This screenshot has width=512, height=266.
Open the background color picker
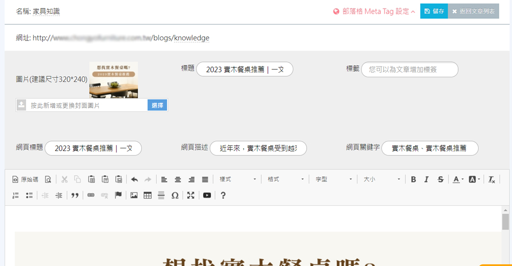coord(474,180)
